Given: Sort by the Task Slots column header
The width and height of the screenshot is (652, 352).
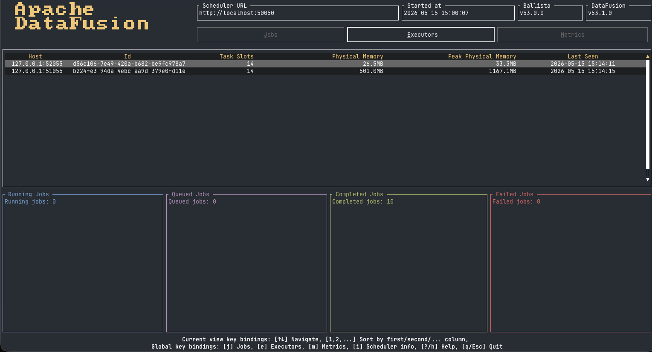Looking at the screenshot, I should click(x=237, y=56).
